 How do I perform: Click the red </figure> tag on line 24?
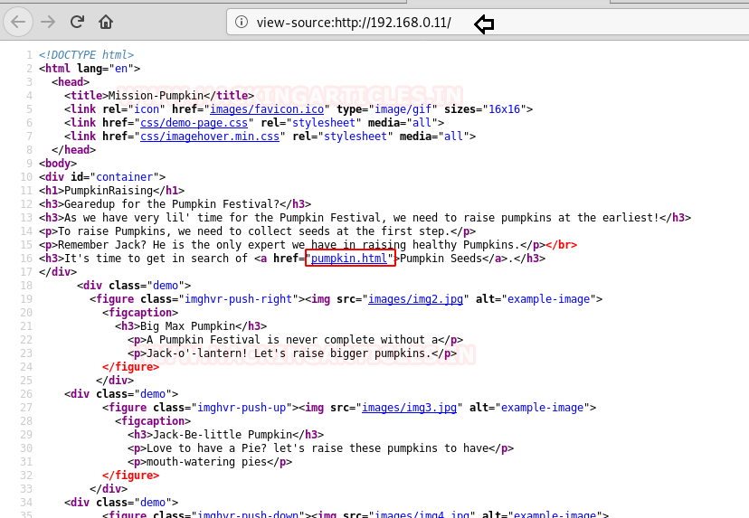(x=130, y=367)
